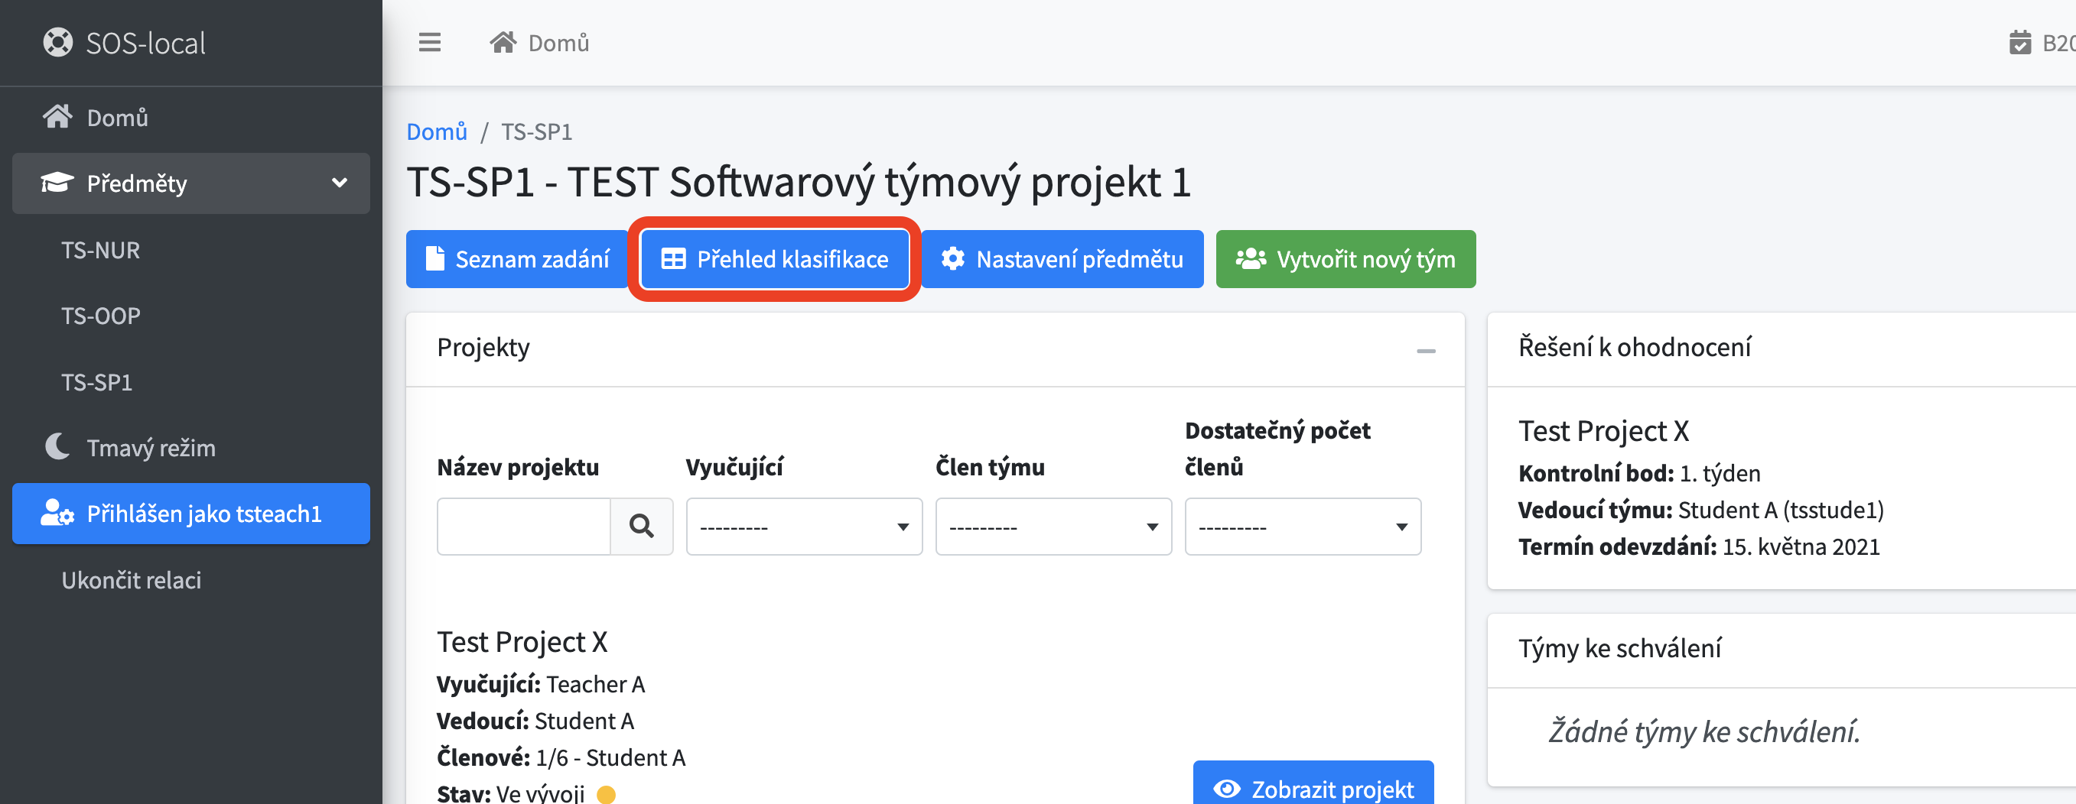Click the table icon on Přehled klasifikace
The width and height of the screenshot is (2076, 804).
(x=673, y=259)
